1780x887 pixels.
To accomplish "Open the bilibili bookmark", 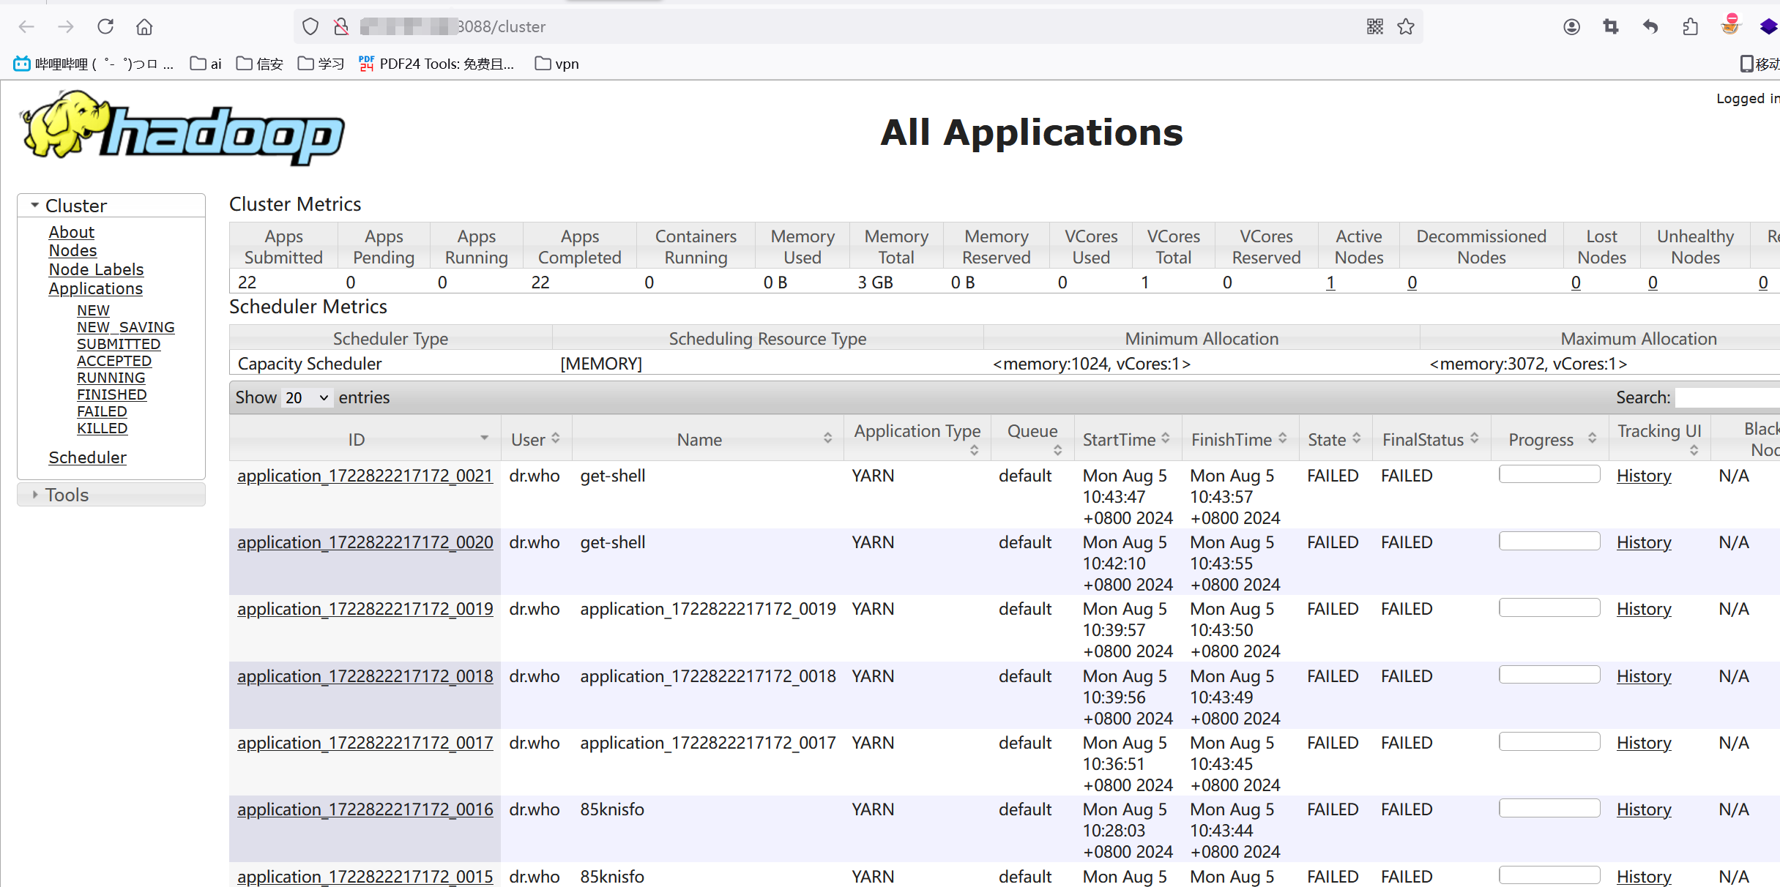I will tap(93, 64).
